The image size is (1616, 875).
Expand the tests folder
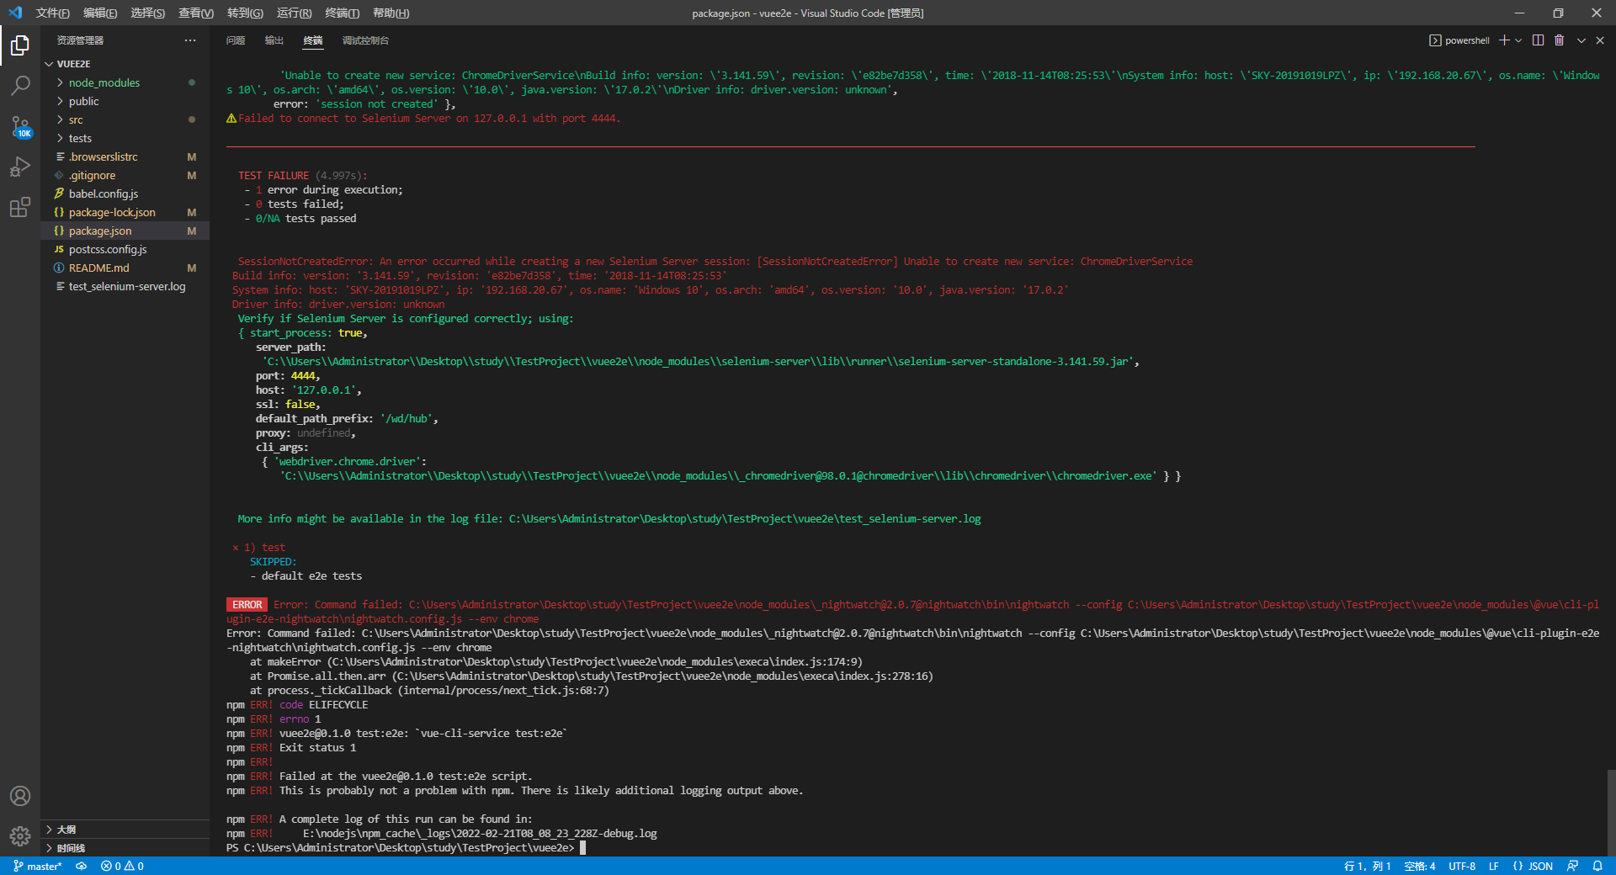click(125, 138)
